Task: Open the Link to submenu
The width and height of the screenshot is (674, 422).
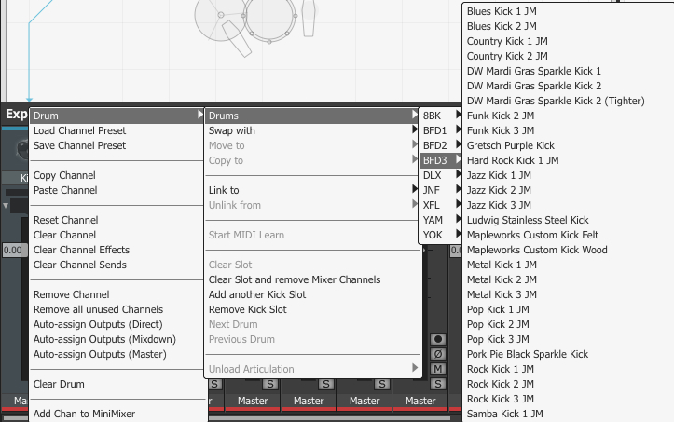Action: [x=312, y=190]
